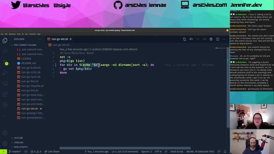Screen dimensions: 274x154
Task: Open README.md in explorer
Action: (29, 63)
